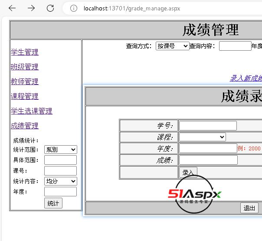Expand the 查询方式 dropdown showing 按课号
This screenshot has height=241, width=262.
pyautogui.click(x=172, y=46)
